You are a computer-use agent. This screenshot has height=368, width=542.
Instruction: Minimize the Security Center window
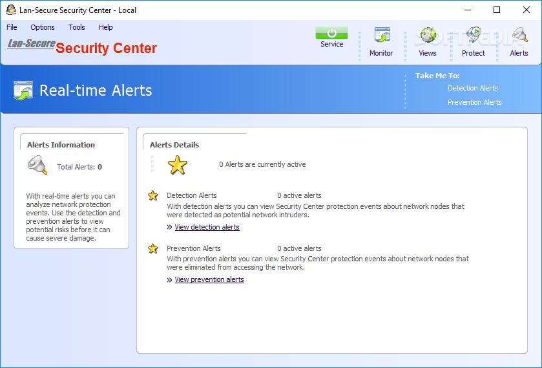tap(468, 10)
